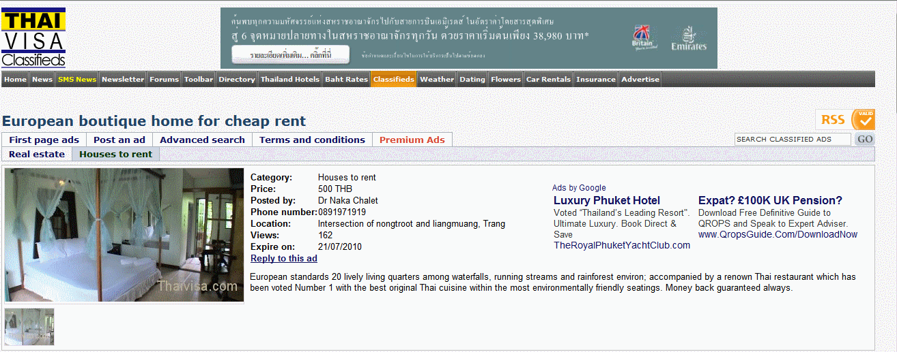Visit the QropsGuide.Com/DownloadNow link
The height and width of the screenshot is (352, 897).
click(x=778, y=234)
